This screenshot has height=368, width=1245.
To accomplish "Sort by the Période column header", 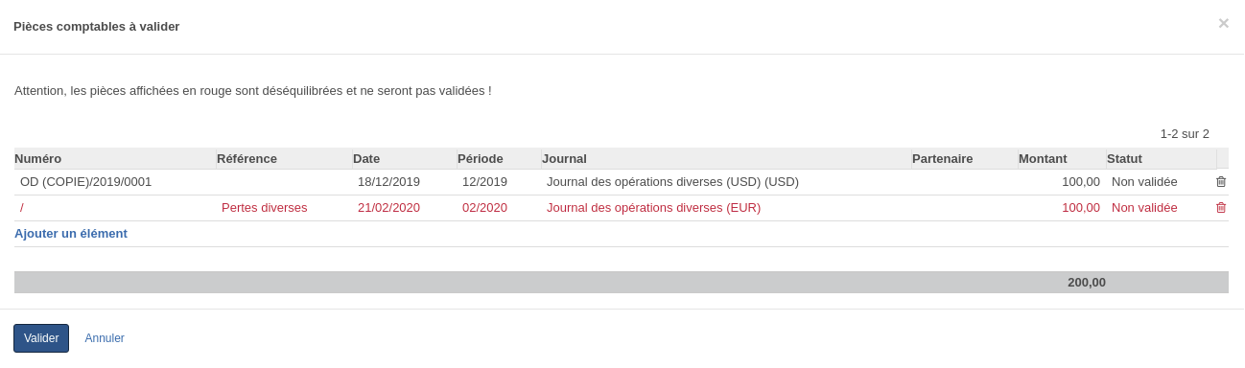I will point(499,159).
